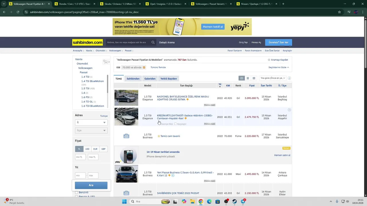Click the Ara search button in sidebar
The height and width of the screenshot is (206, 367).
click(91, 185)
